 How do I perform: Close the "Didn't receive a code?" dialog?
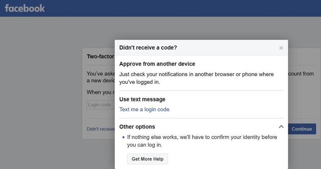pyautogui.click(x=281, y=48)
